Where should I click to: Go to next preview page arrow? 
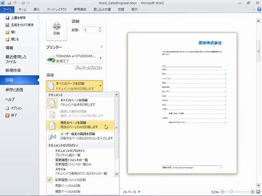(x=139, y=192)
